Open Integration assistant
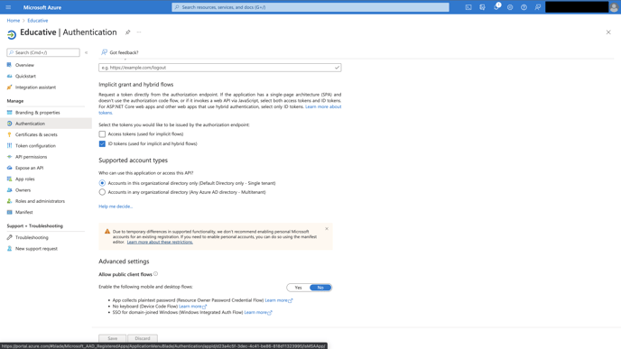Image resolution: width=621 pixels, height=349 pixels. [35, 87]
